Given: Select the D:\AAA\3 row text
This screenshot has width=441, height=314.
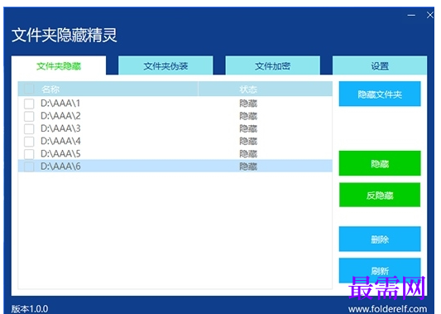Looking at the screenshot, I should coord(60,128).
